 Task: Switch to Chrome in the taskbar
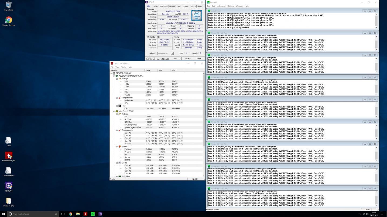click(70, 214)
